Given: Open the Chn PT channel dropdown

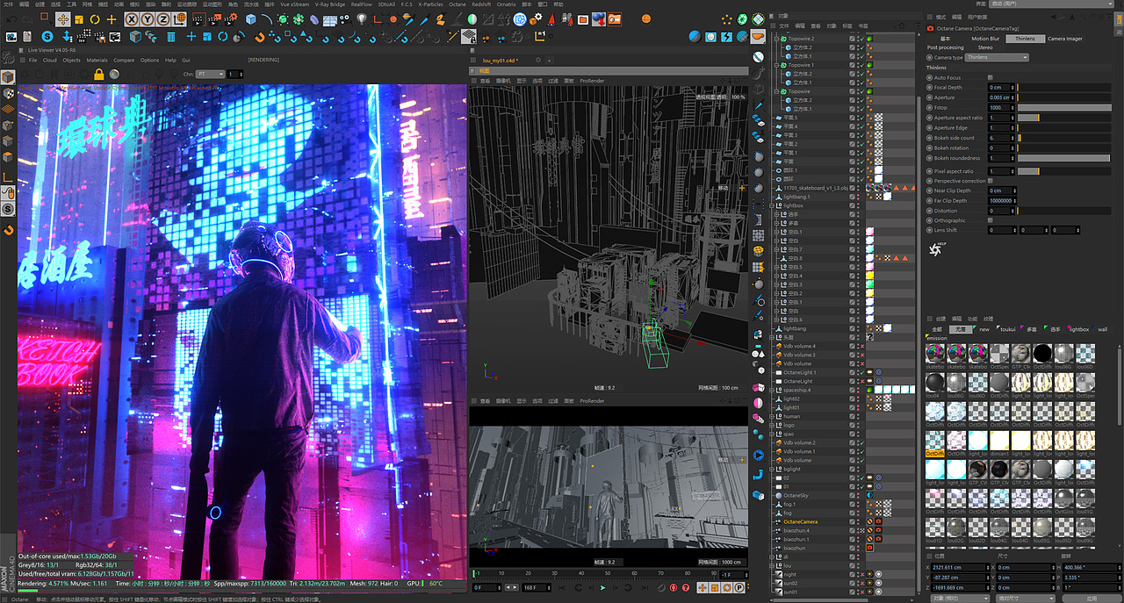Looking at the screenshot, I should click(210, 75).
